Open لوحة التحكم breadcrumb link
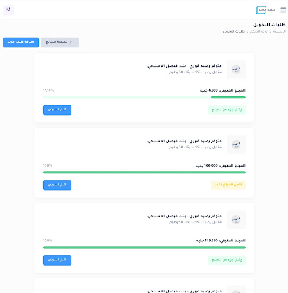The width and height of the screenshot is (288, 293). (x=259, y=31)
